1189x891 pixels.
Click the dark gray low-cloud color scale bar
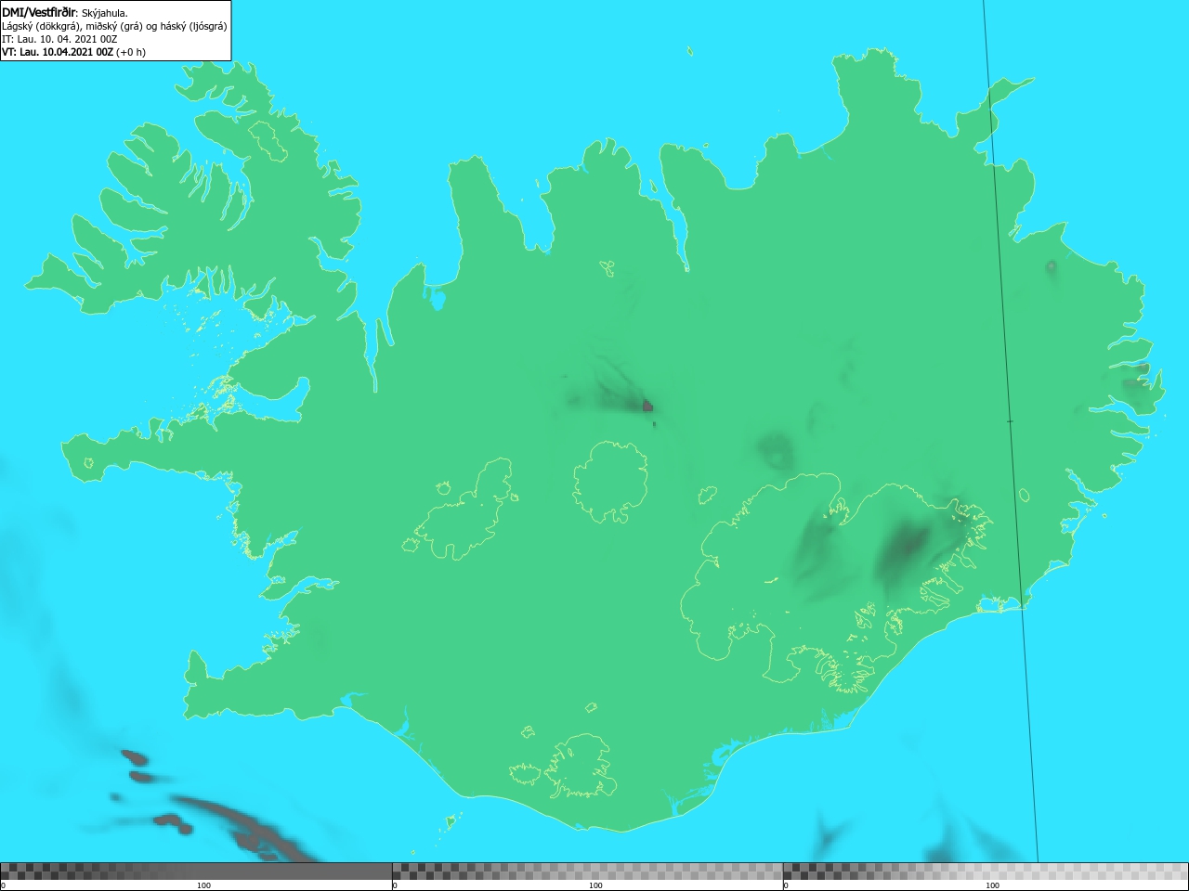(x=196, y=871)
